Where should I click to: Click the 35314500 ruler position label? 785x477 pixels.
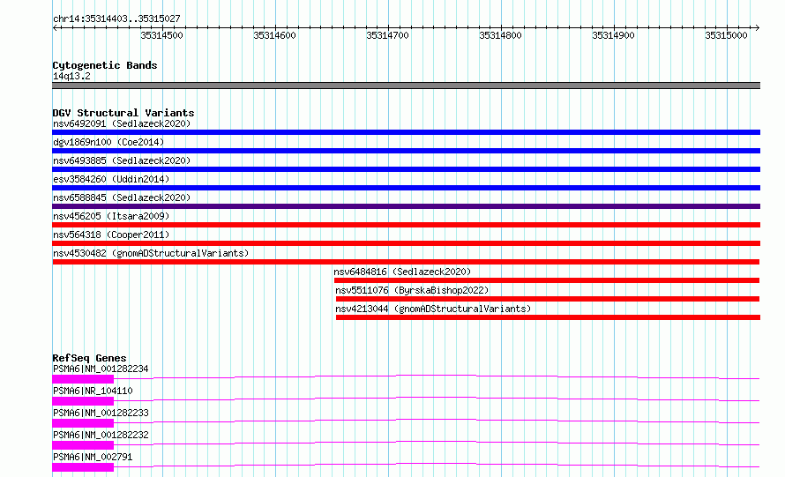point(161,35)
